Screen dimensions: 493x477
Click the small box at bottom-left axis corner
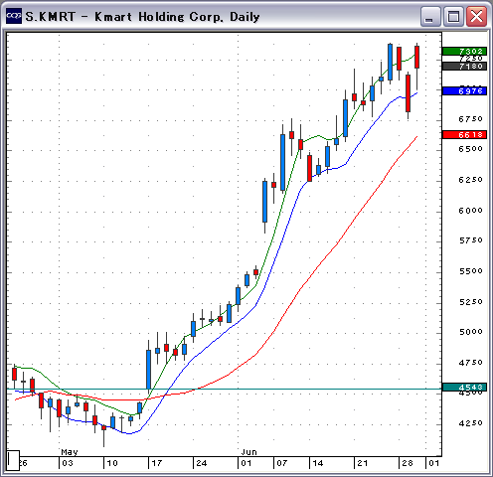(x=13, y=460)
